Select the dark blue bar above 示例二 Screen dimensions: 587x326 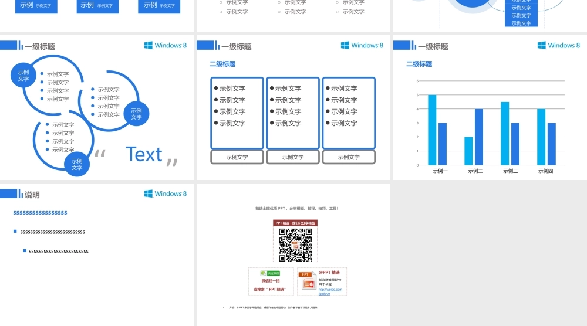(x=479, y=137)
